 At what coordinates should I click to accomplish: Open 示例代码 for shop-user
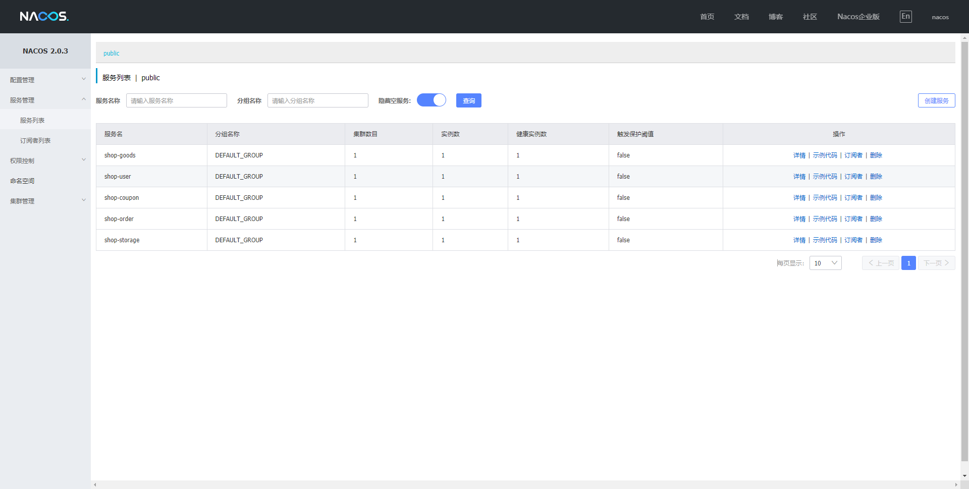pyautogui.click(x=825, y=177)
